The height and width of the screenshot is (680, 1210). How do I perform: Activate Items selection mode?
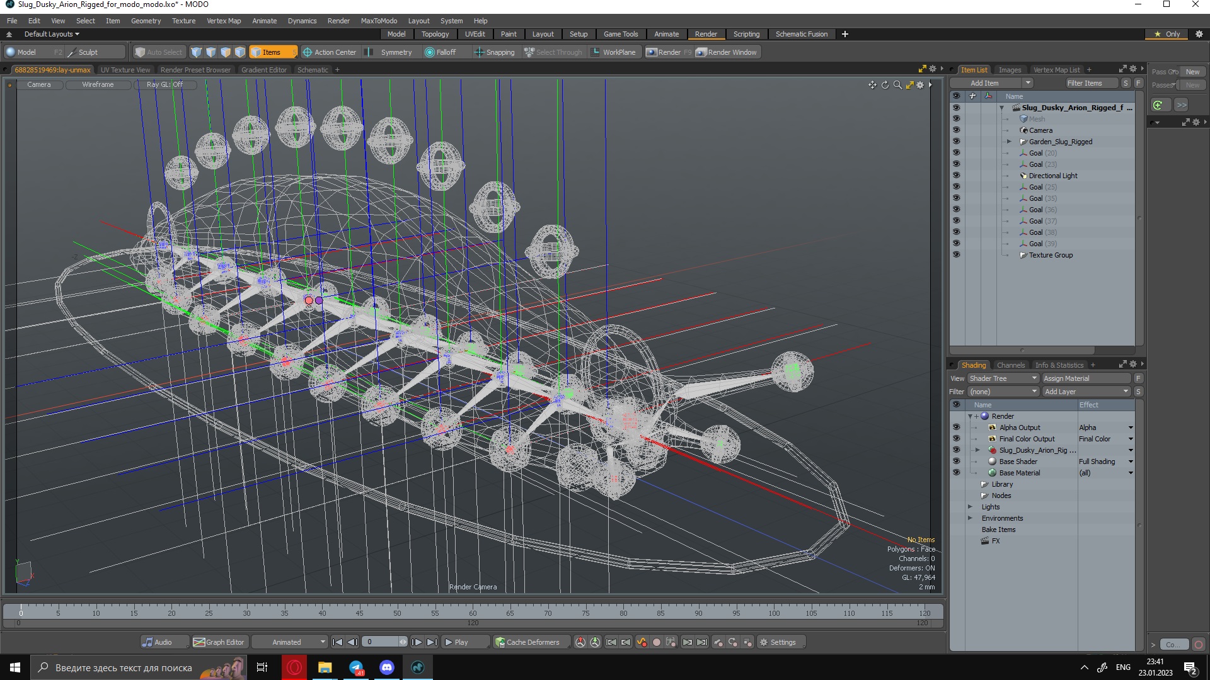point(272,52)
